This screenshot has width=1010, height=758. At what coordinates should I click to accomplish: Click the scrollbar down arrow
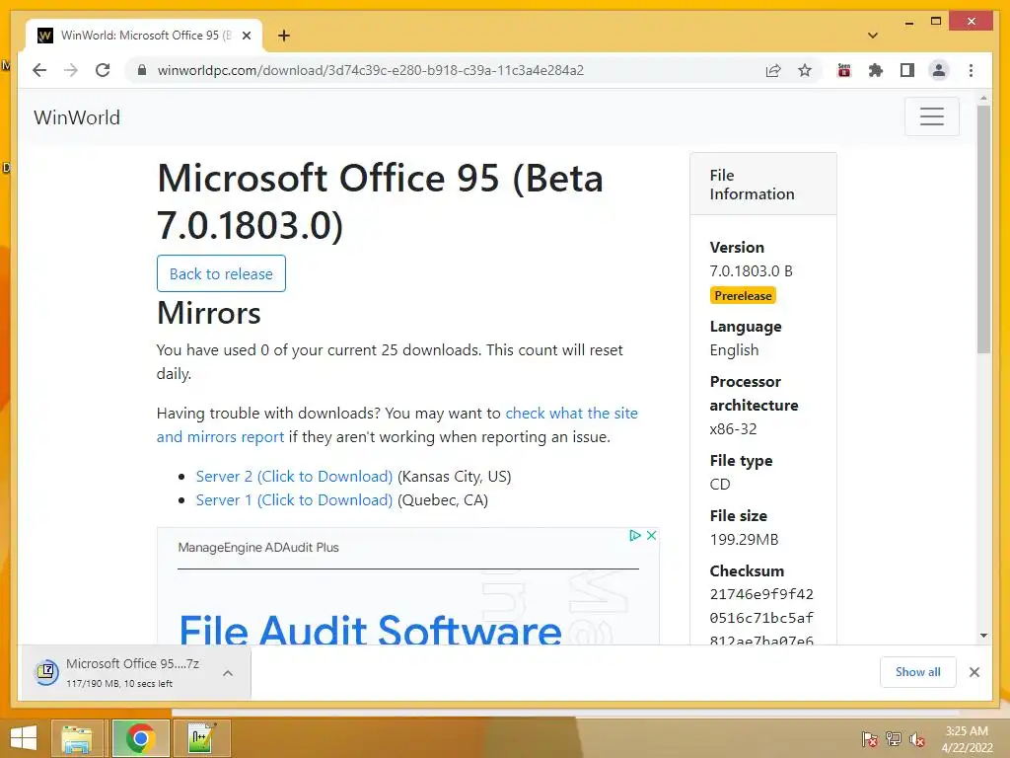coord(983,636)
